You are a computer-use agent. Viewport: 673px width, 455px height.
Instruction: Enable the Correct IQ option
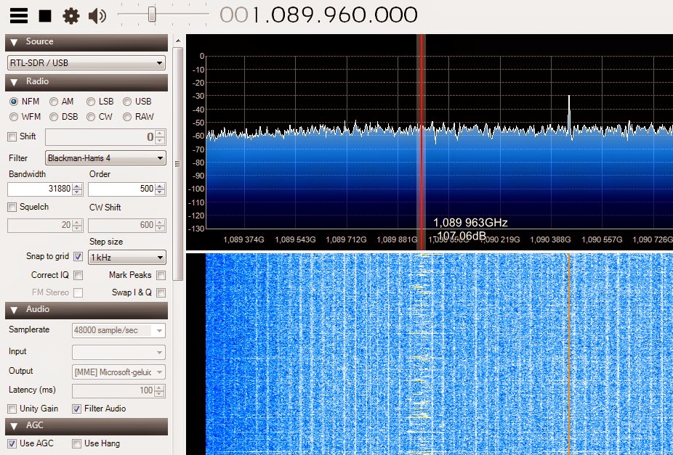coord(78,275)
